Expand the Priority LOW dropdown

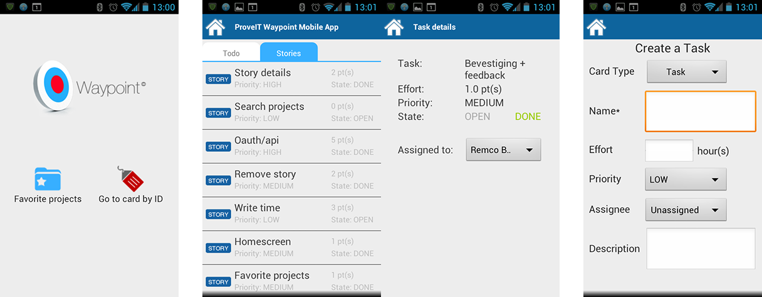(x=685, y=179)
